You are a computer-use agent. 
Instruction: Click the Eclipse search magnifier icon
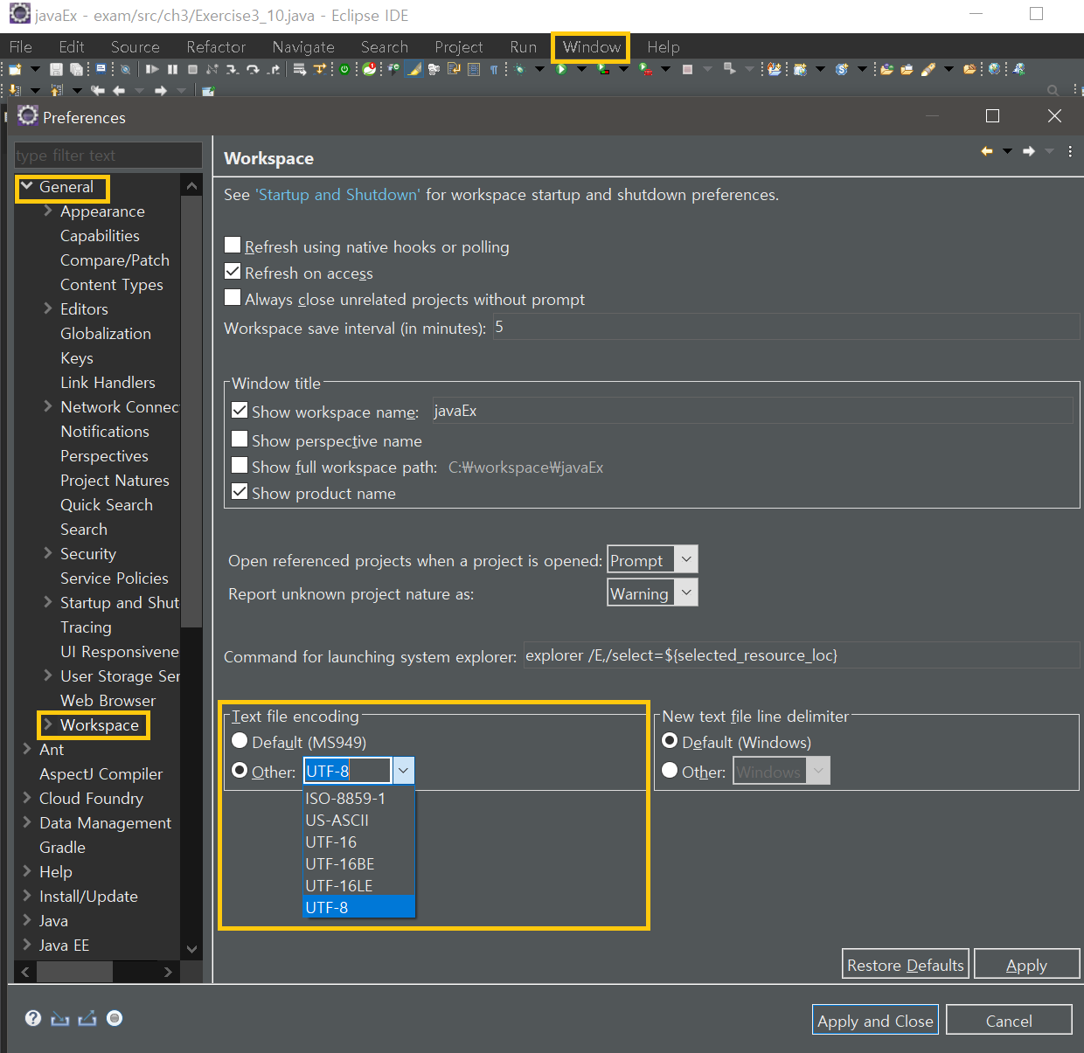(1053, 90)
